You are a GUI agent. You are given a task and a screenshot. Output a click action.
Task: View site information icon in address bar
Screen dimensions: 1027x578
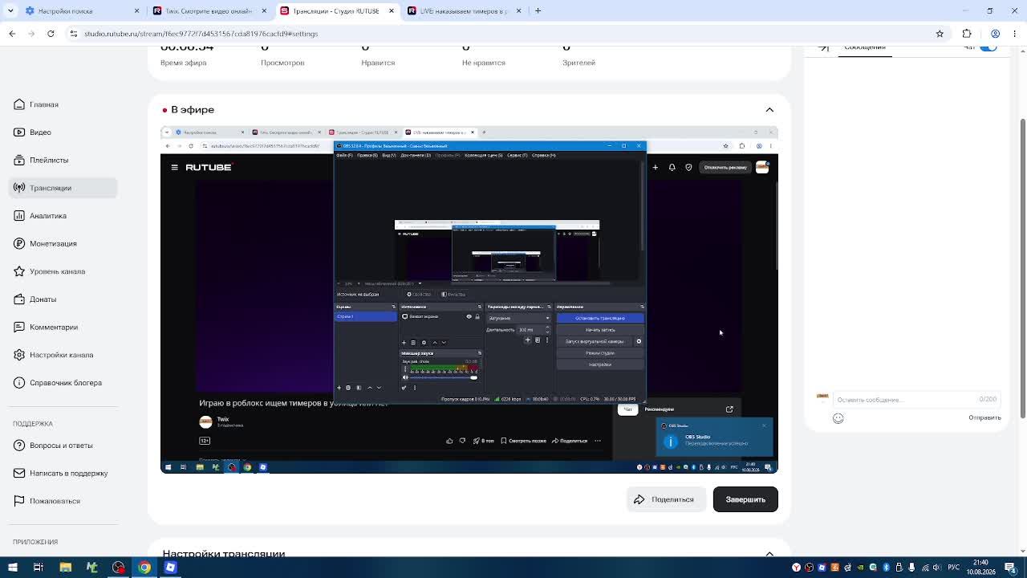coord(73,34)
